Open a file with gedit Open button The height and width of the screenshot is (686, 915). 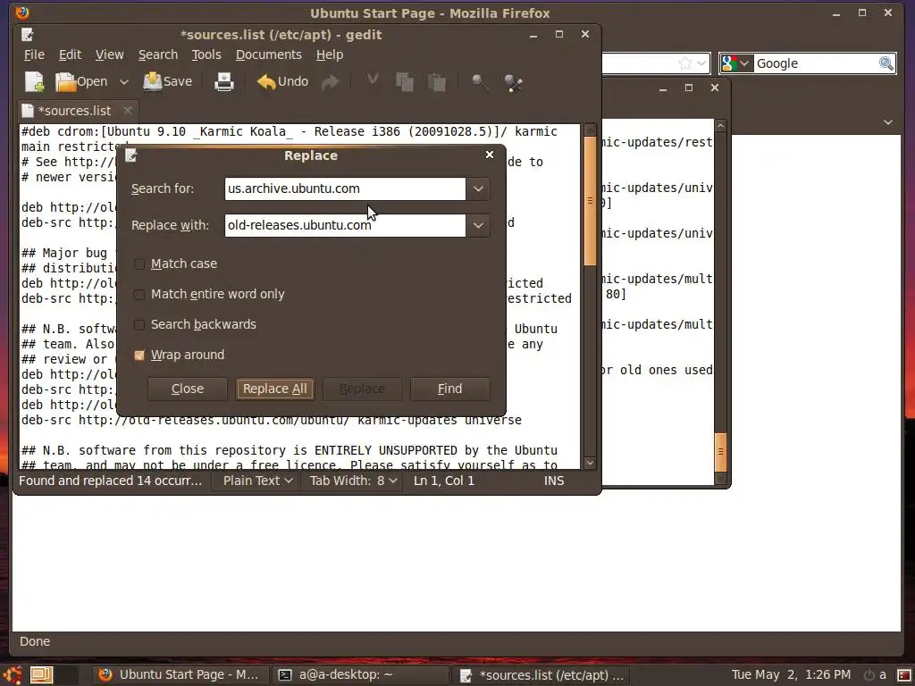[81, 81]
